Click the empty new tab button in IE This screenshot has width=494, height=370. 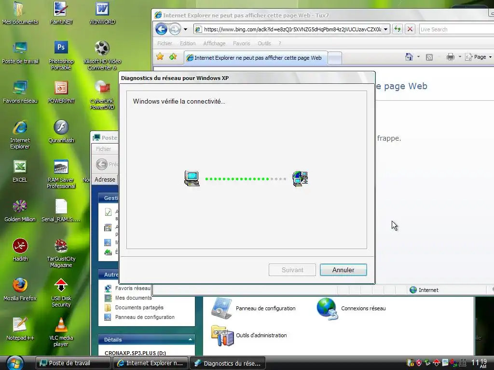pos(335,58)
